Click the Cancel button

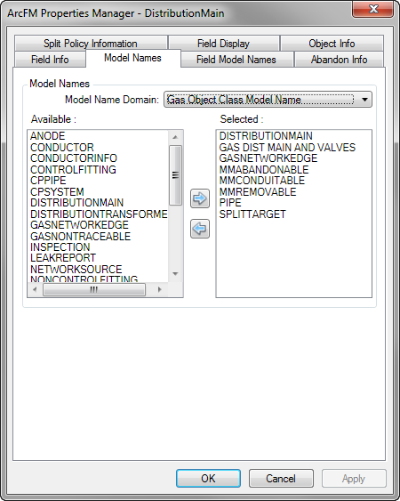281,479
